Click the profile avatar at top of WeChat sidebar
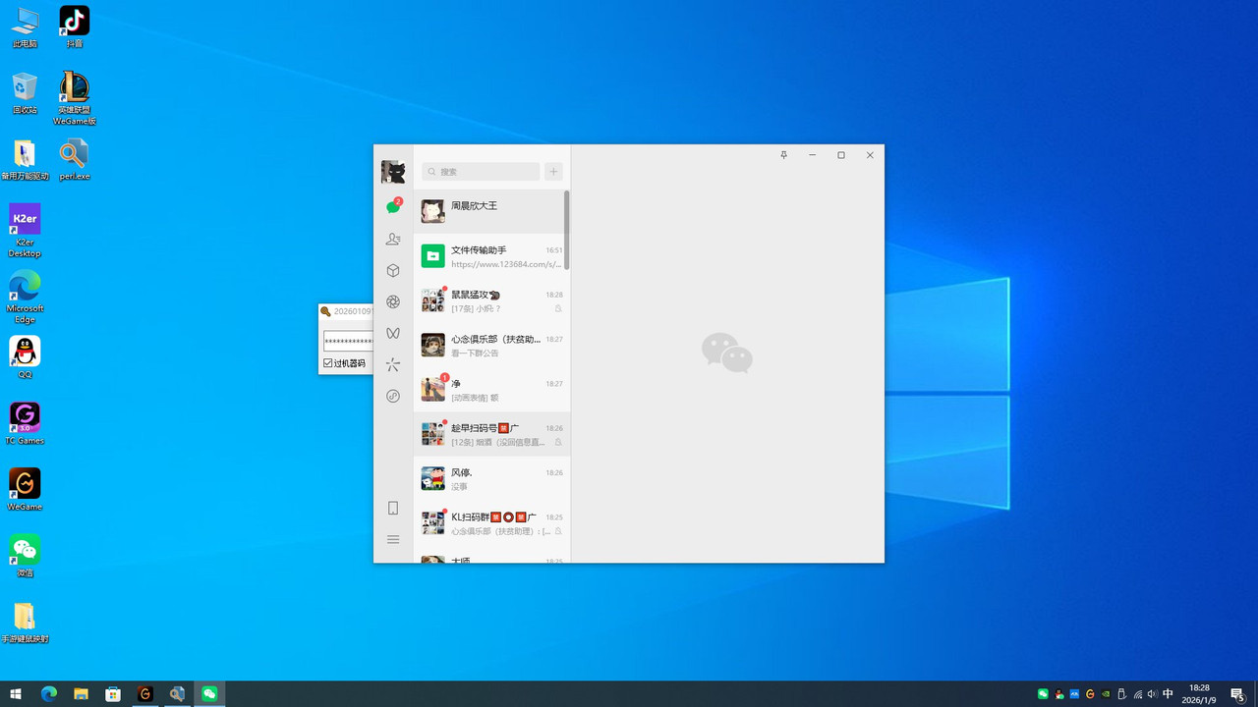Viewport: 1258px width, 707px height. 393,172
